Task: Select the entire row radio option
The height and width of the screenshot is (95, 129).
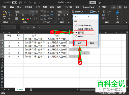Action: (76, 33)
